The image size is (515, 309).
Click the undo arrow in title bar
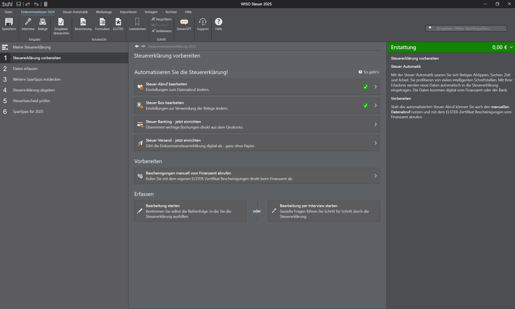coord(27,4)
